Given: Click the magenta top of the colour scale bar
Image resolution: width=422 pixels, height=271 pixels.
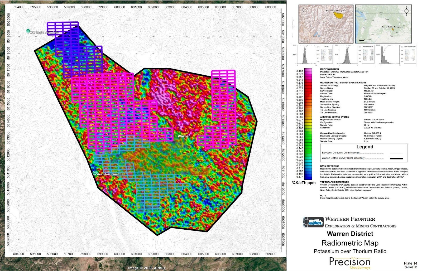Looking at the screenshot, I should [308, 70].
